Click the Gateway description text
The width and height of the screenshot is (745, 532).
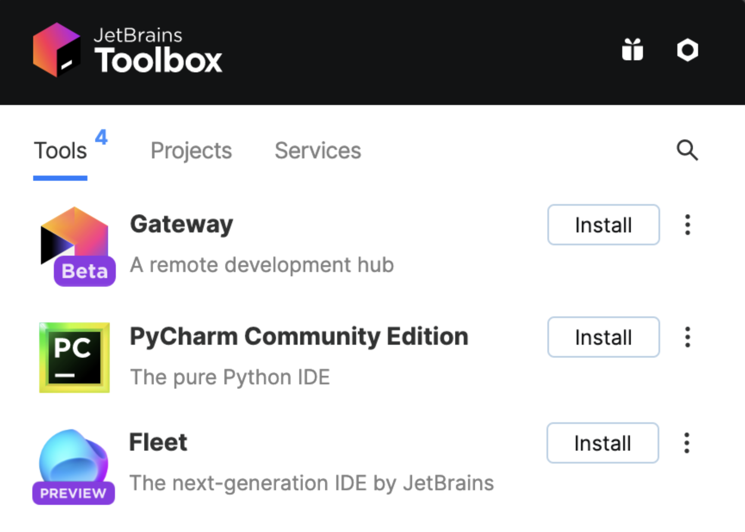click(x=262, y=265)
